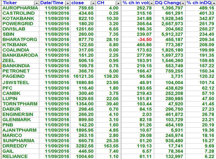Click DRREDDY's CH value 163.55
216x159 pixels.
pyautogui.click(x=111, y=146)
